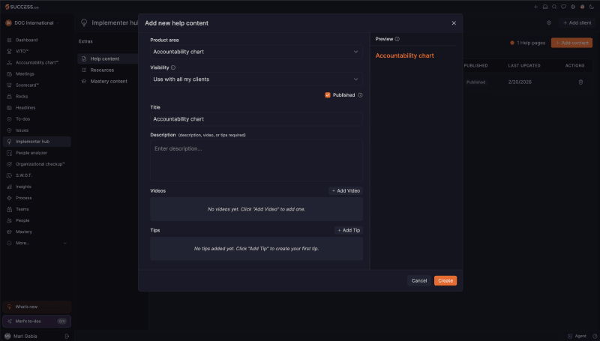Screen dimensions: 600x341
Task: Open What's new panel
Action: pos(37,307)
